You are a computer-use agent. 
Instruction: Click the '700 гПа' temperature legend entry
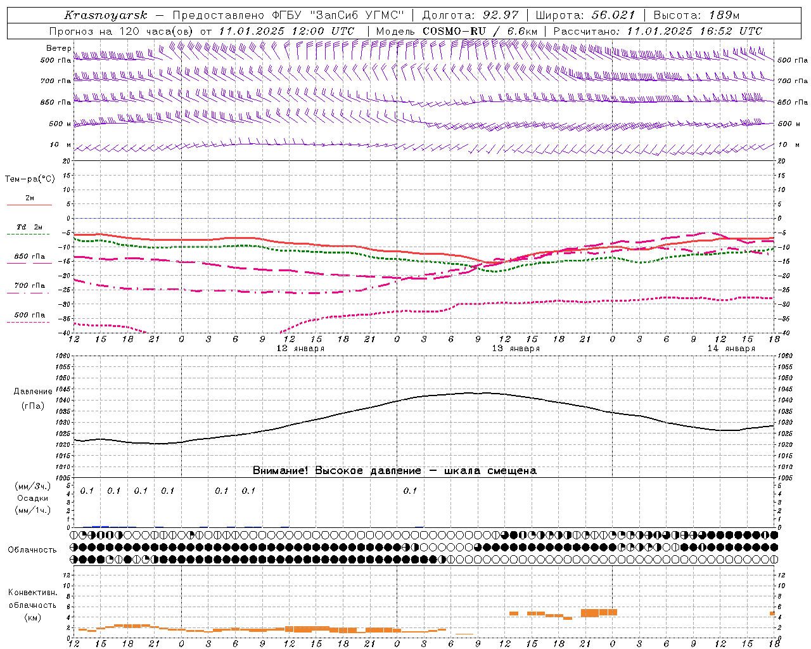coord(30,286)
